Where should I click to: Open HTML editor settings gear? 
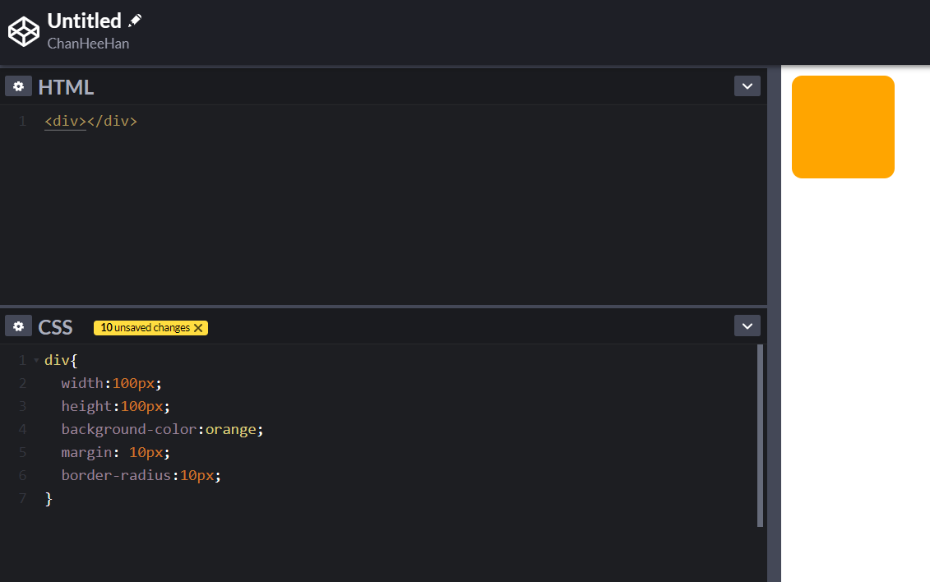[x=18, y=86]
